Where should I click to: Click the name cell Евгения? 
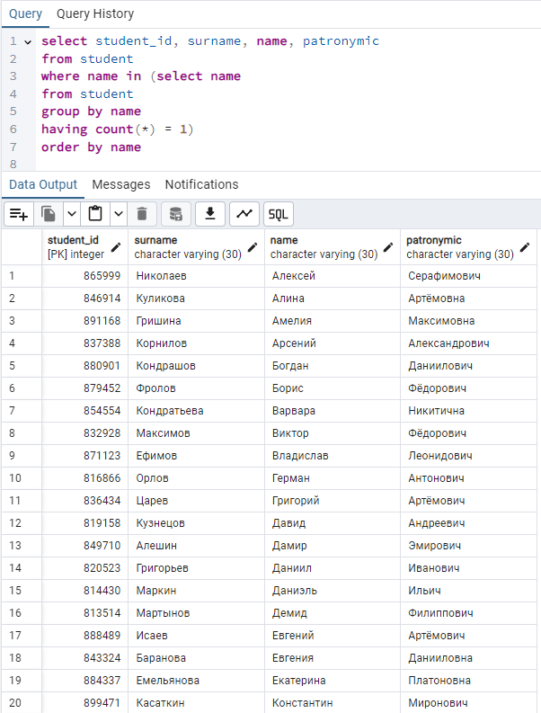(x=333, y=657)
